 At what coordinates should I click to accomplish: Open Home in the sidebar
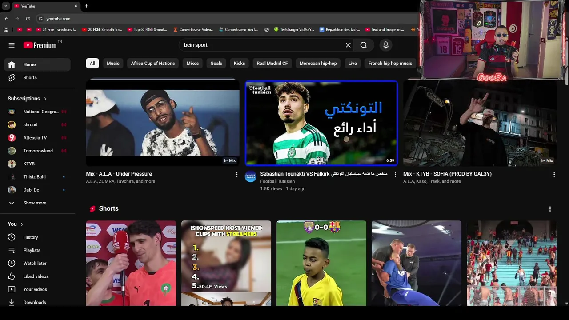37,64
